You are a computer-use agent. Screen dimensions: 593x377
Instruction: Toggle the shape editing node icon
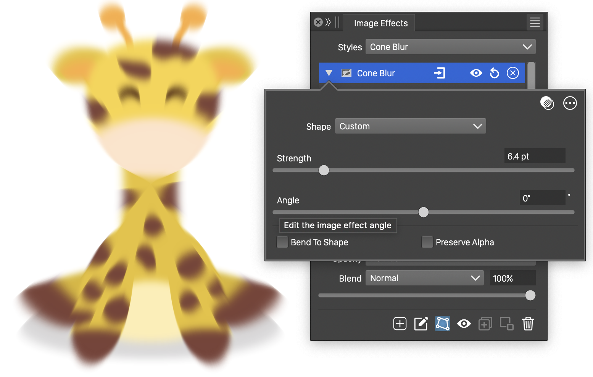pos(442,324)
